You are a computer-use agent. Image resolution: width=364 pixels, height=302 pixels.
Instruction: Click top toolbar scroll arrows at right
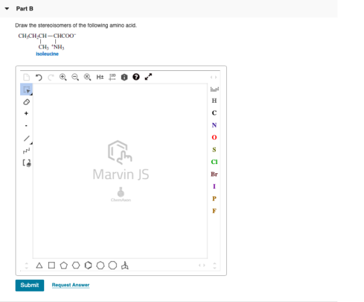click(214, 77)
